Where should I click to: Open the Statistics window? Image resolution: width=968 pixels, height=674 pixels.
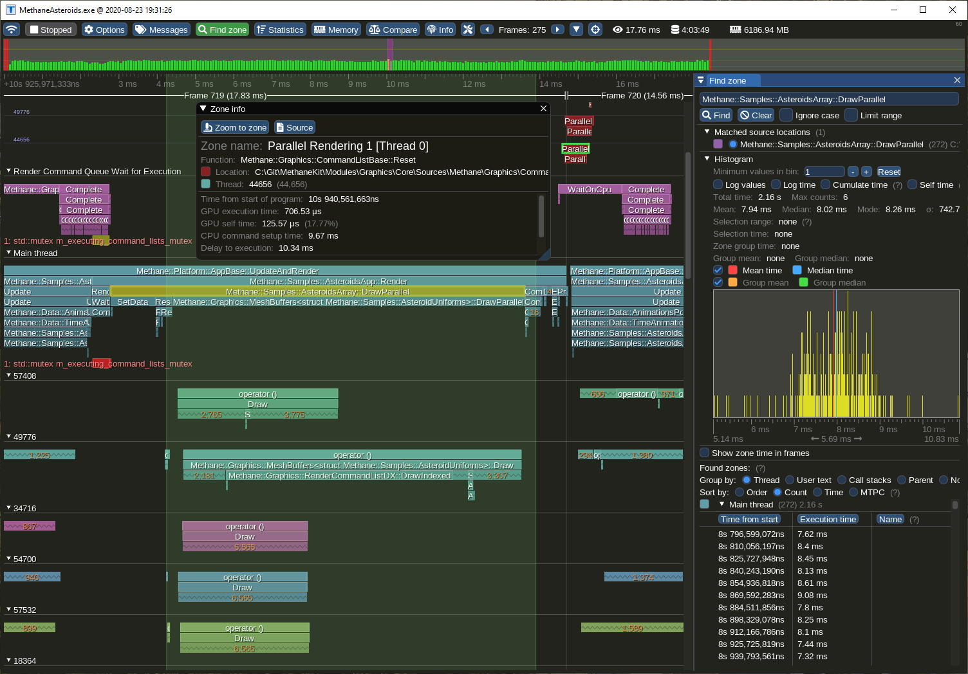coord(279,30)
